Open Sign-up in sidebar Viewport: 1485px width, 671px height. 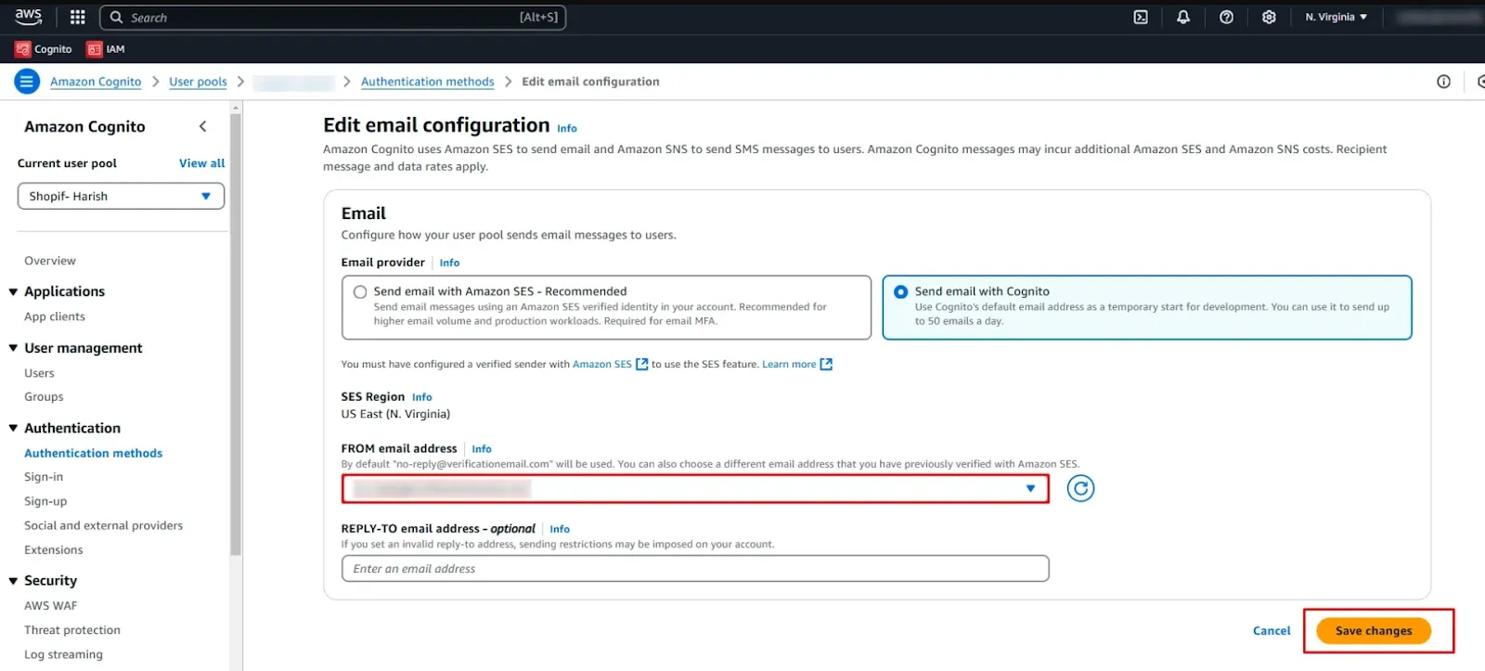tap(45, 501)
